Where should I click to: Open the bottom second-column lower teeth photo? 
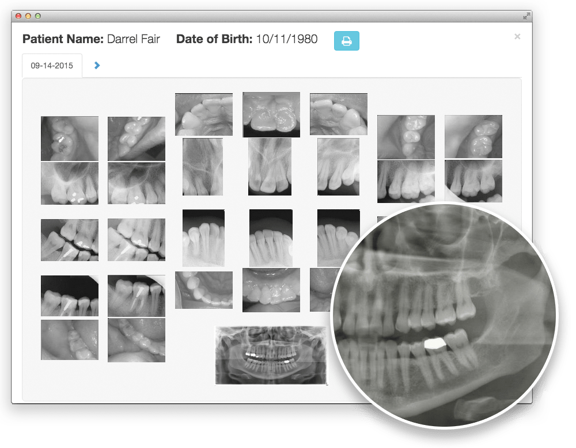[137, 340]
